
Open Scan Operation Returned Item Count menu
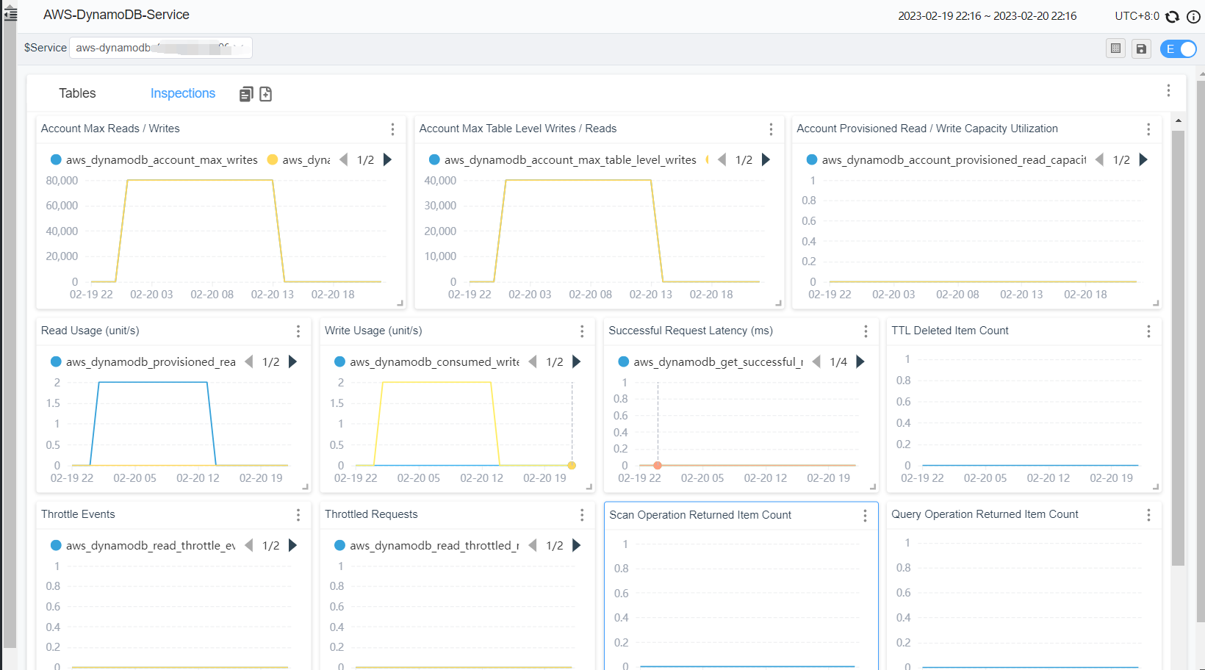coord(865,516)
